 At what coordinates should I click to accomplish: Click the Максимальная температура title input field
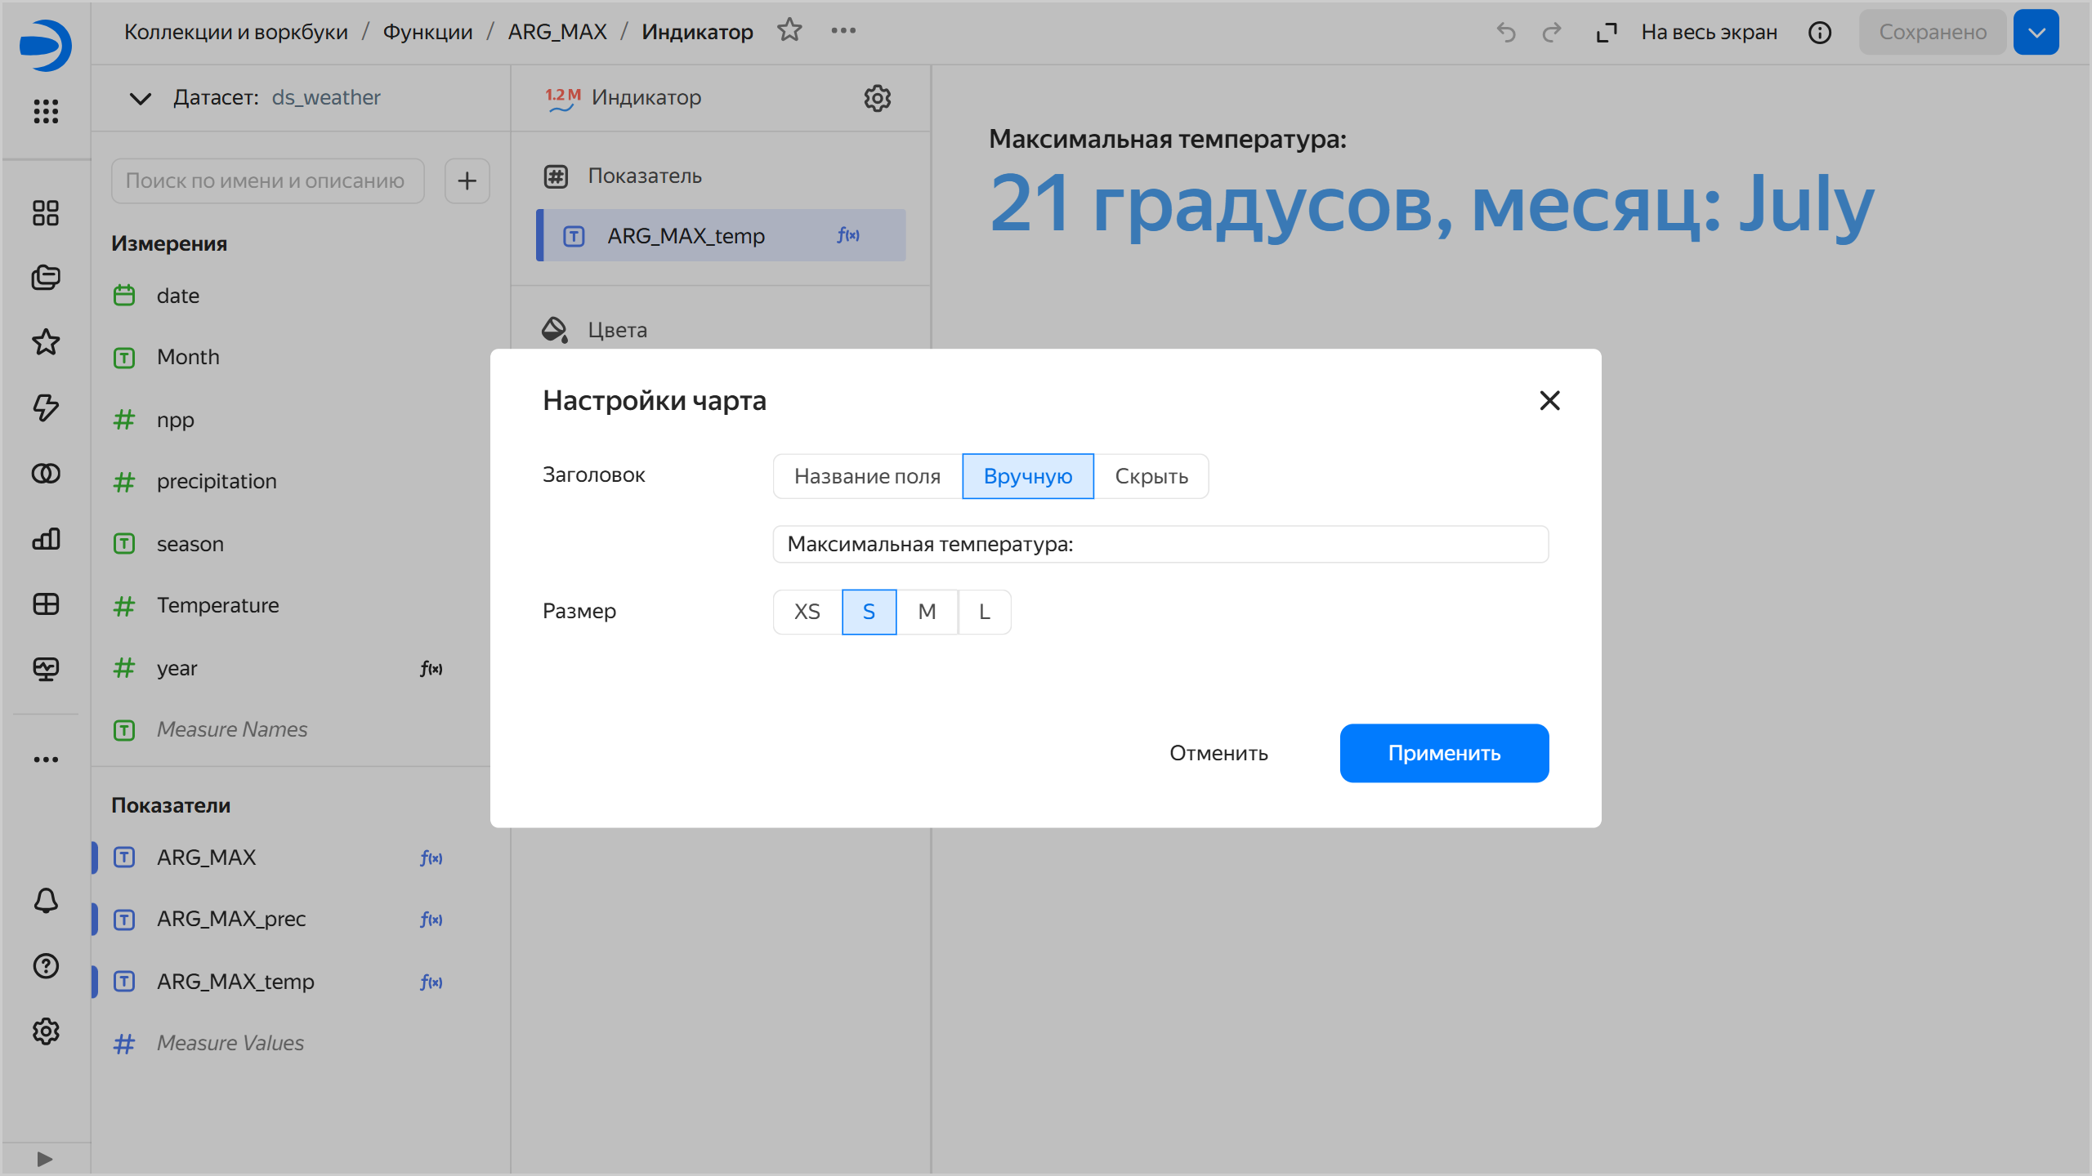click(x=1159, y=544)
